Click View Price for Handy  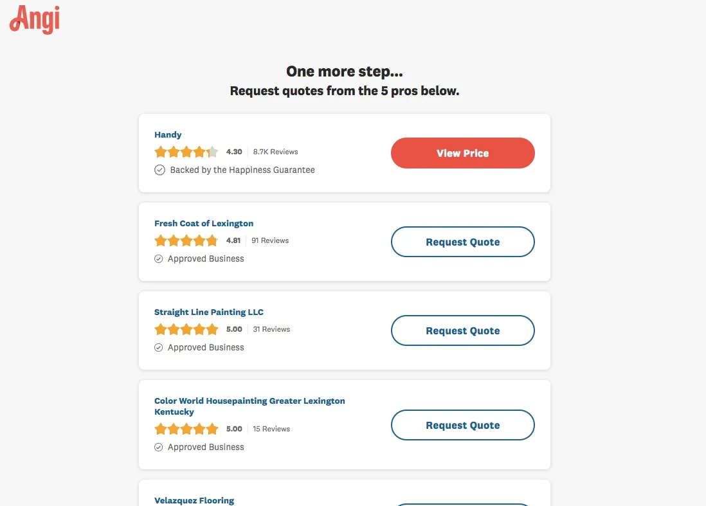[x=462, y=153]
